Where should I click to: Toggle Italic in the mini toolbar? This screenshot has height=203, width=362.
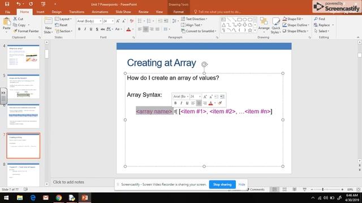[181, 103]
